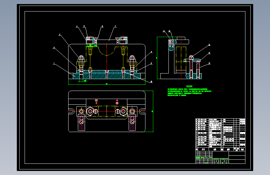
Task: Select the right slotted screw head in plan view
Action: pos(117,111)
